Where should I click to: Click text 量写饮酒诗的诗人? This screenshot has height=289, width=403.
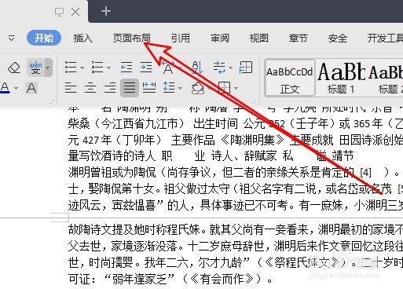tap(112, 156)
